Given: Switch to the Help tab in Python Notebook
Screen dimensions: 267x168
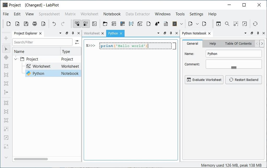Looking at the screenshot, I should coord(213,44).
